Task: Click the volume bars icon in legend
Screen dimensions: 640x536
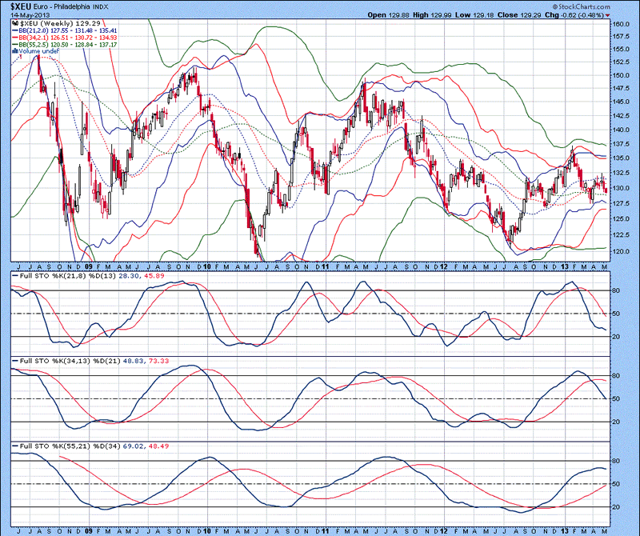Action: coord(15,52)
